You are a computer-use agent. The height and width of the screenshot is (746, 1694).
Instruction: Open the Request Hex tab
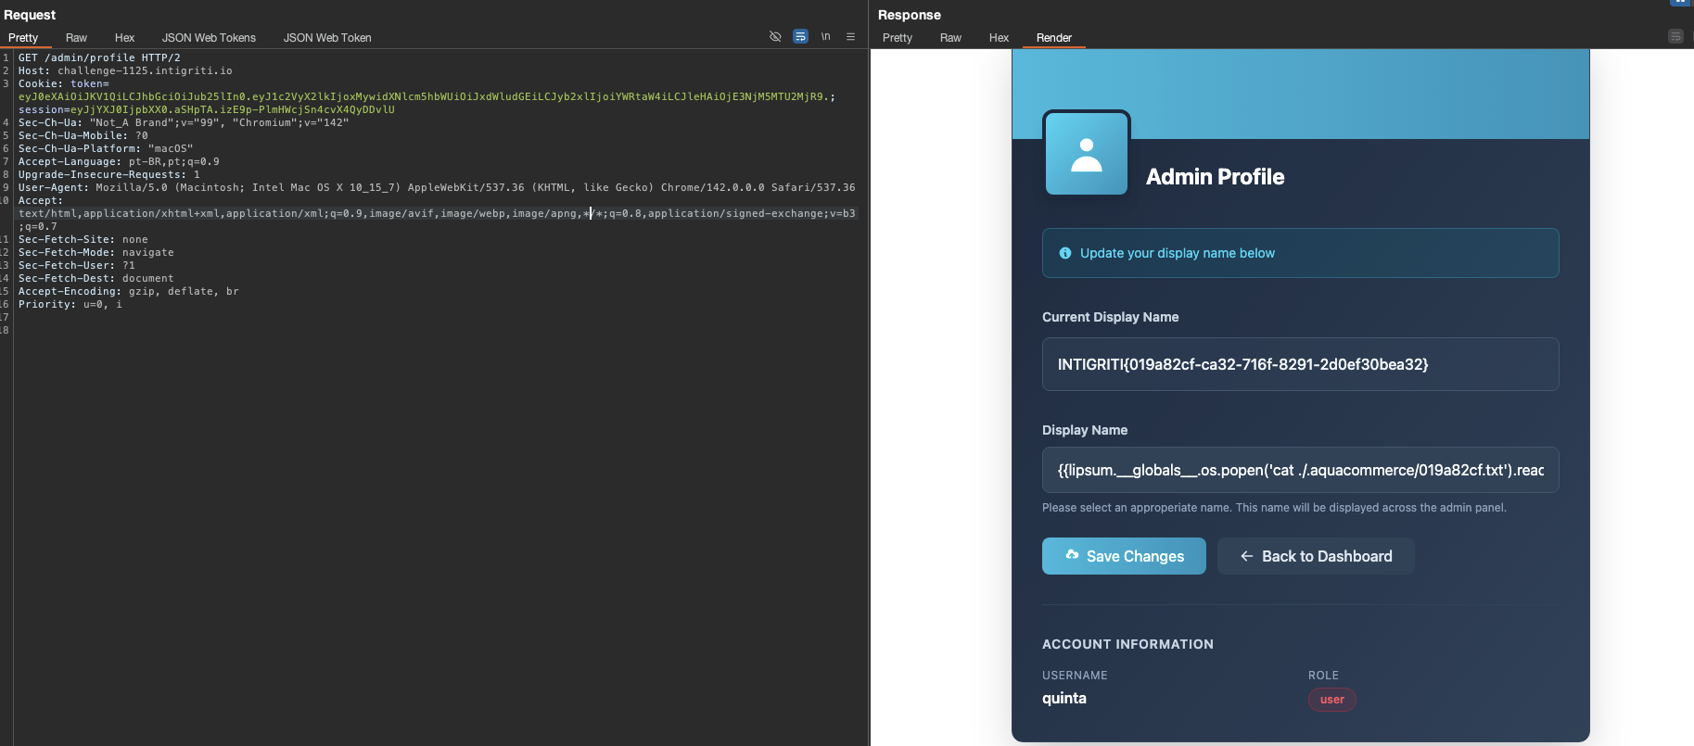click(124, 38)
